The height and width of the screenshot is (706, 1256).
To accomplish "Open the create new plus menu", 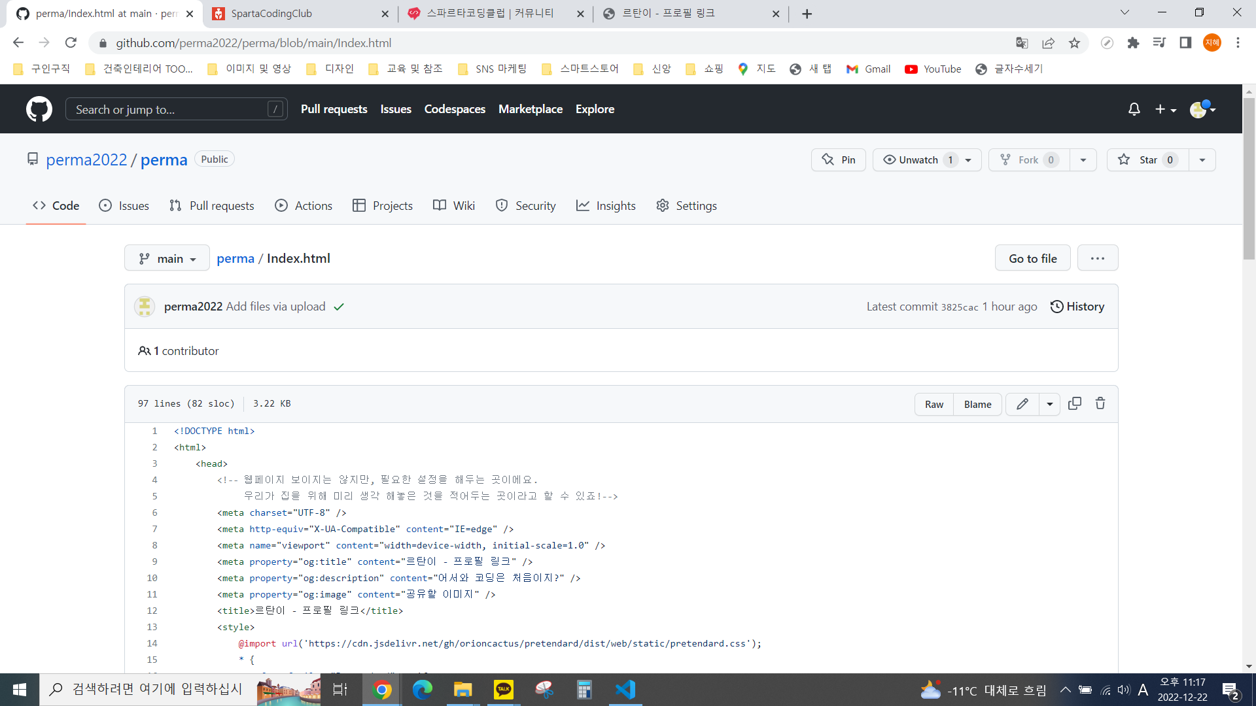I will tap(1165, 109).
